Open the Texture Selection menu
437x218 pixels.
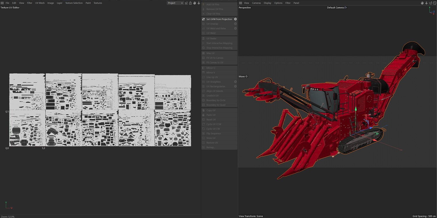[74, 3]
